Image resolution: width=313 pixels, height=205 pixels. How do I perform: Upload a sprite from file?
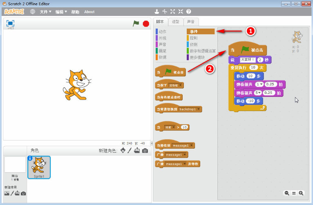pyautogui.click(x=137, y=150)
